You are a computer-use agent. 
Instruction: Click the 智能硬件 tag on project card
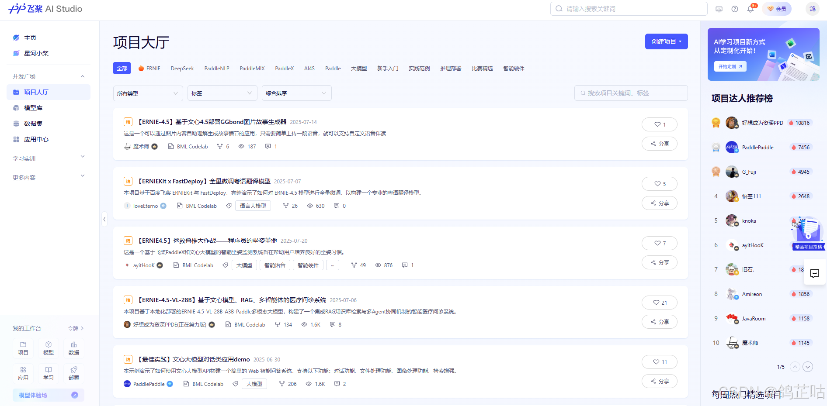point(308,265)
